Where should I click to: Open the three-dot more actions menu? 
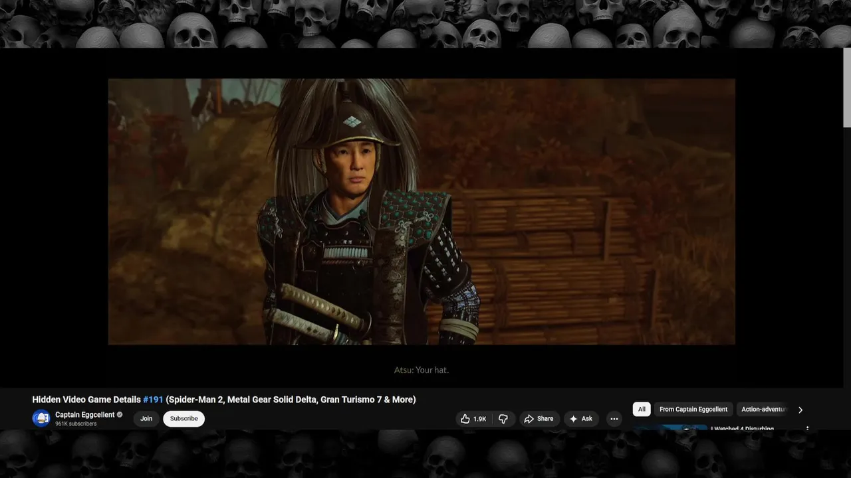(x=614, y=419)
